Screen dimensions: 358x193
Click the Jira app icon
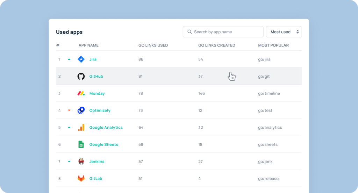81,59
